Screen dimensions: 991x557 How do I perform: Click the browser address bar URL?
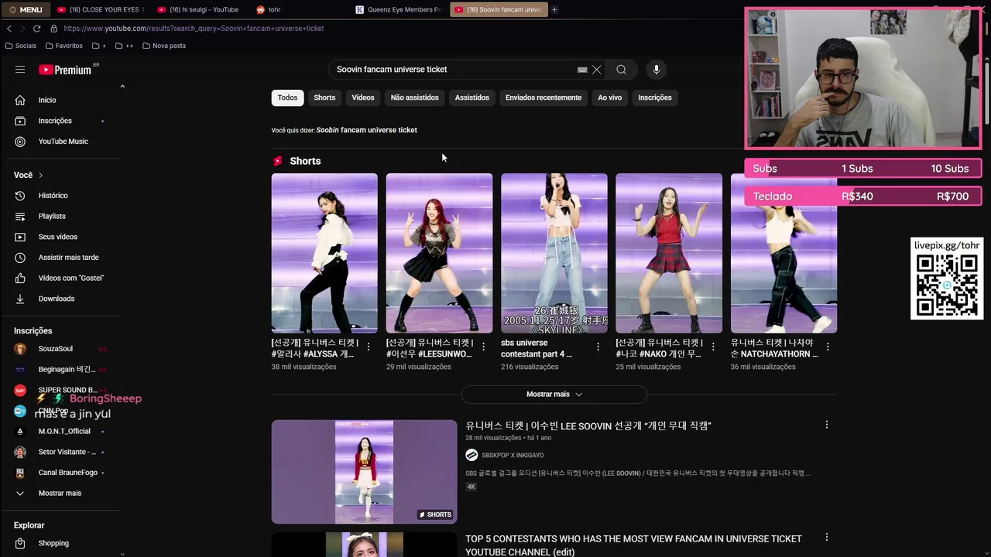194,29
